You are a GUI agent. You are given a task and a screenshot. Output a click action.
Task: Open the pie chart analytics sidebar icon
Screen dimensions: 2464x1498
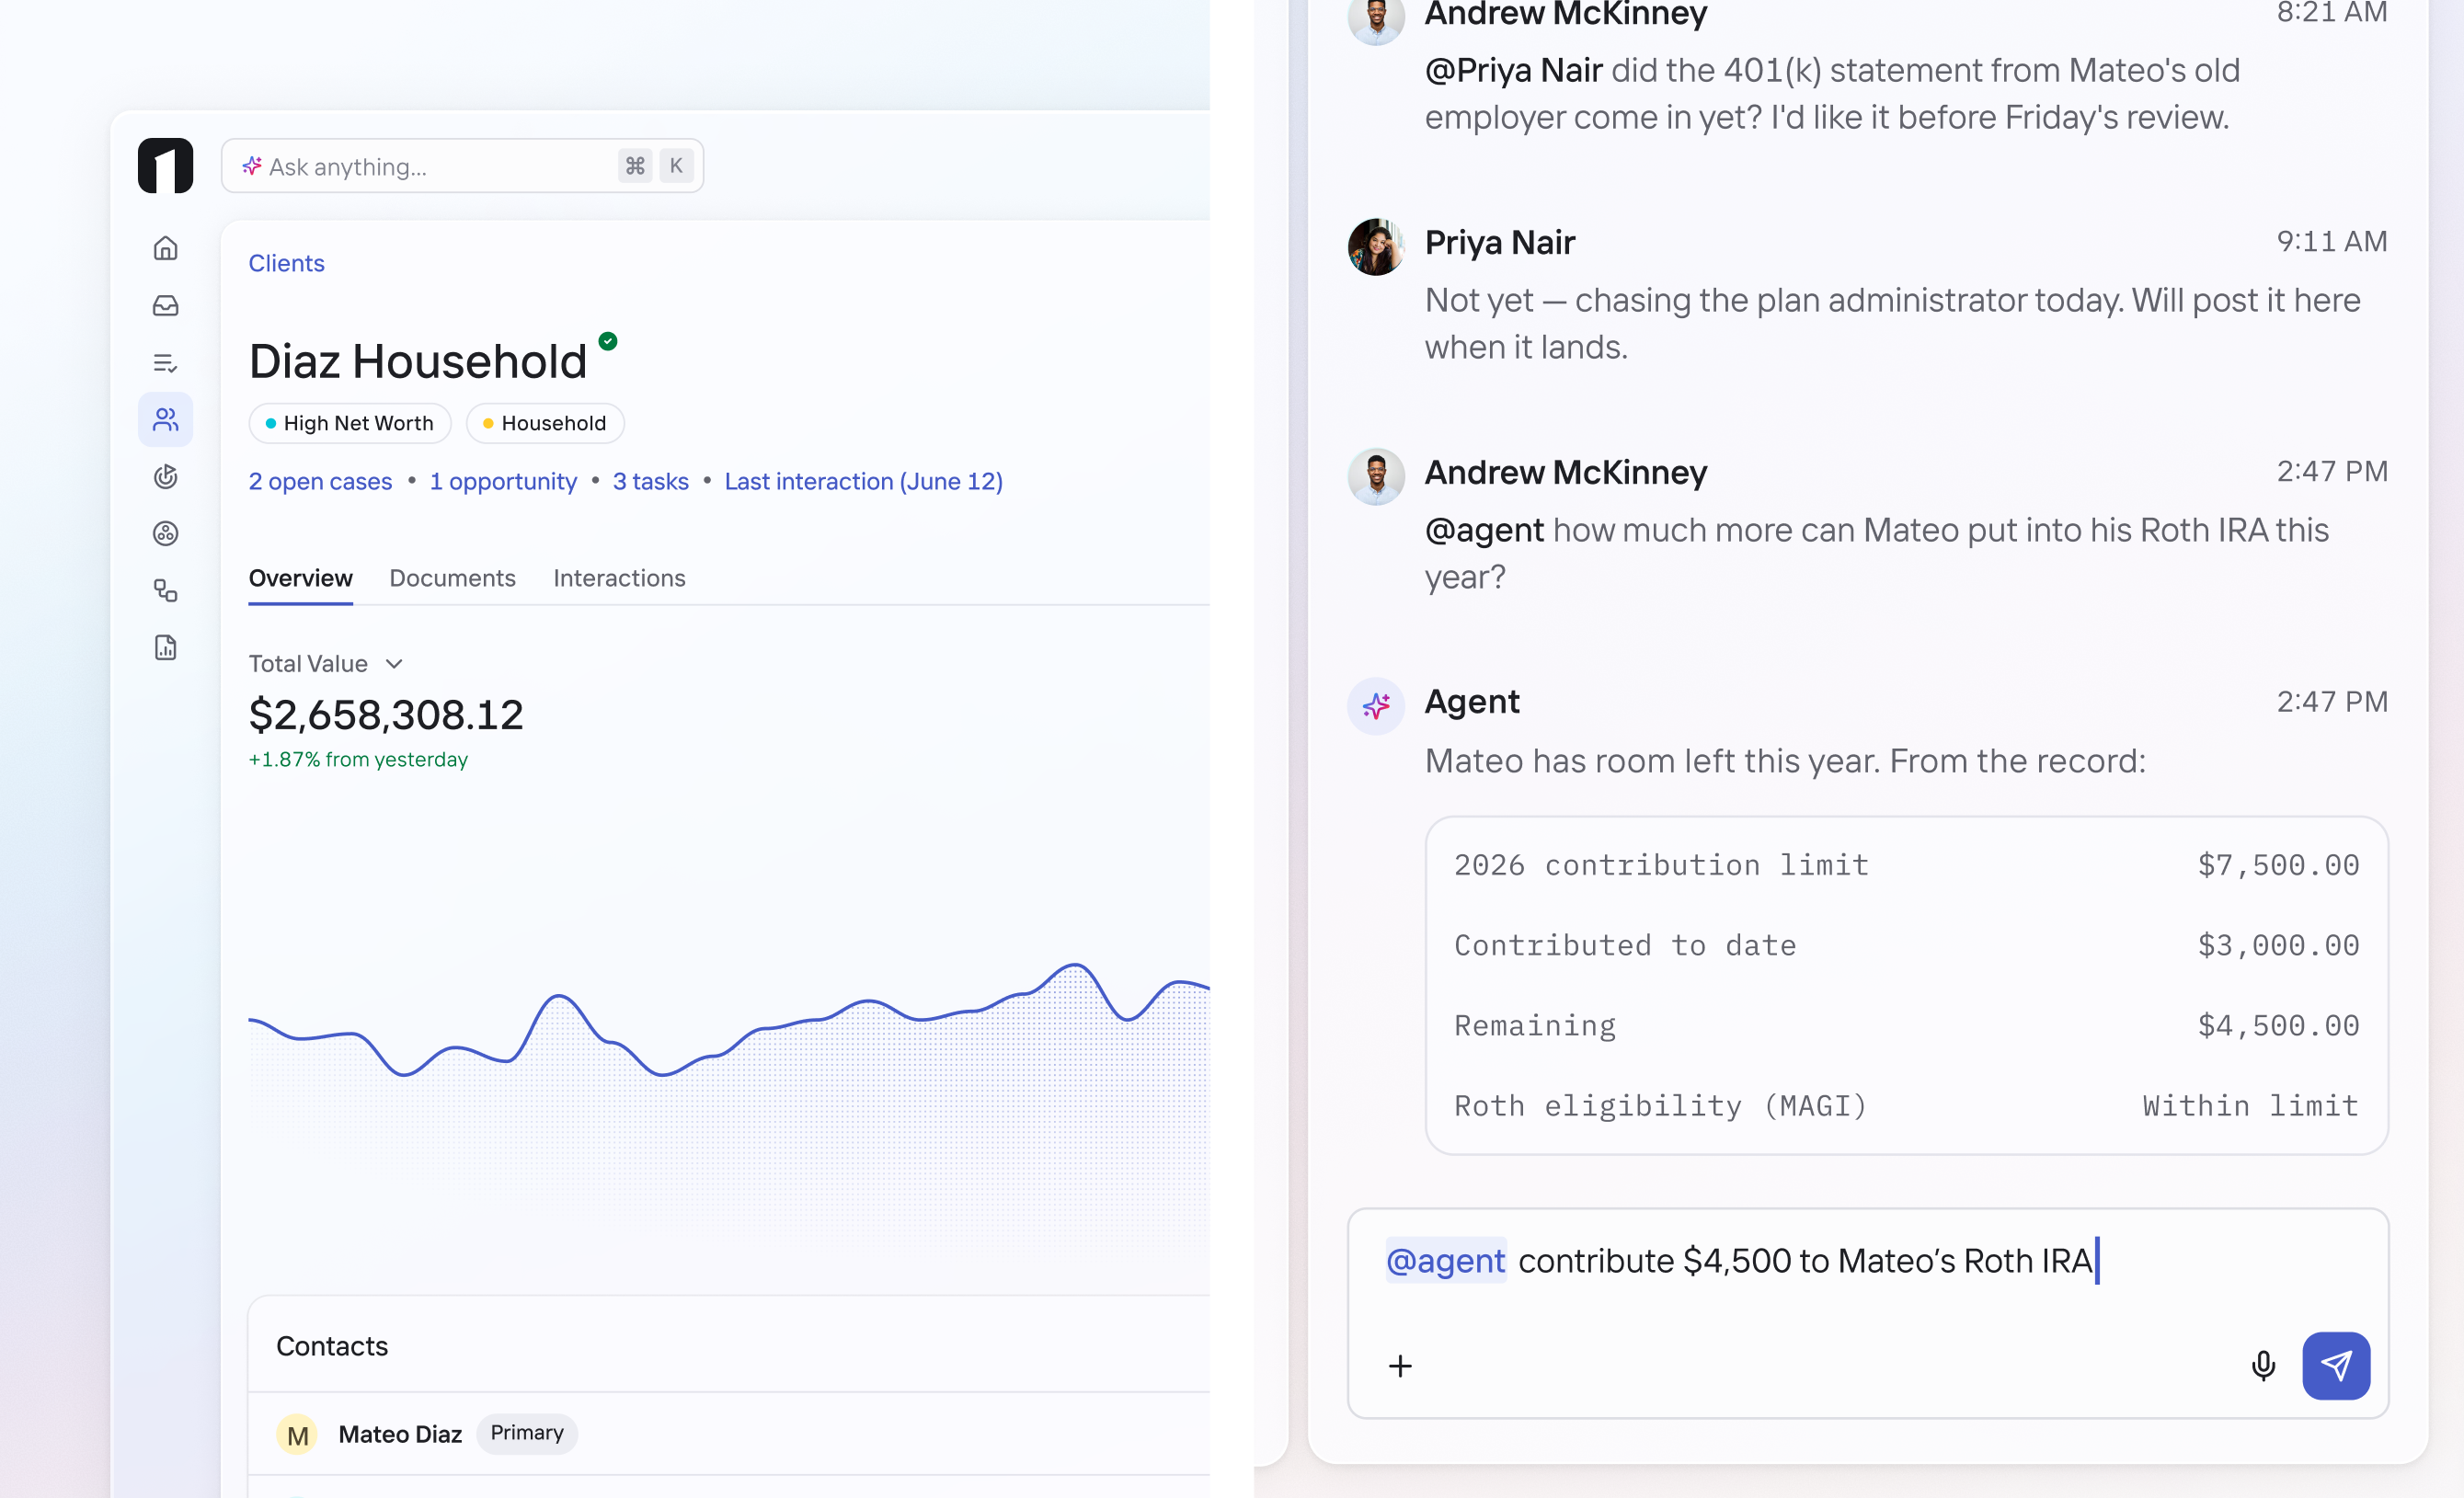tap(166, 476)
